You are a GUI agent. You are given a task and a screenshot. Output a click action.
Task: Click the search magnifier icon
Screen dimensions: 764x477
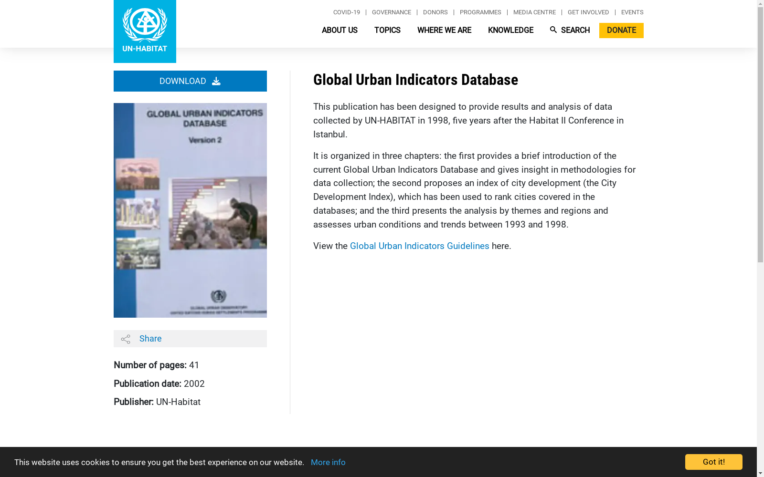(x=553, y=30)
